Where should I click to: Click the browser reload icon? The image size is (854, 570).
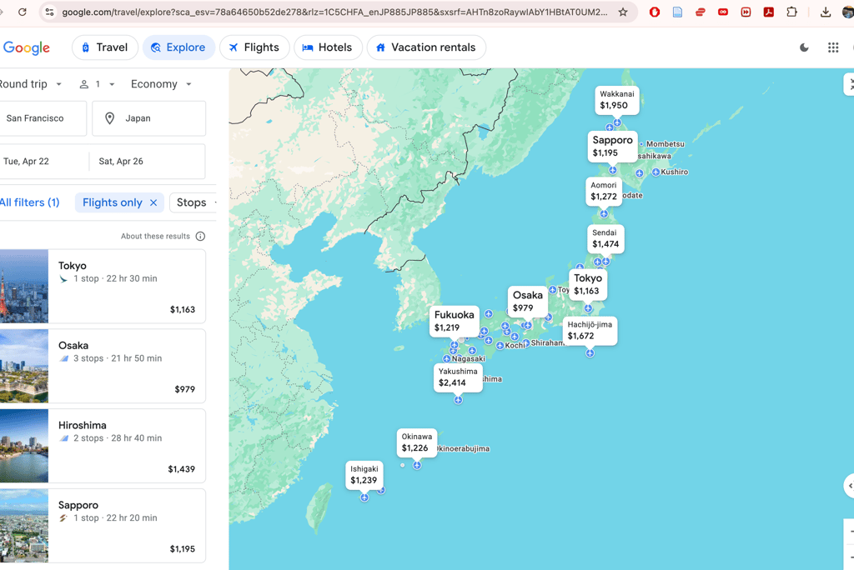coord(23,12)
